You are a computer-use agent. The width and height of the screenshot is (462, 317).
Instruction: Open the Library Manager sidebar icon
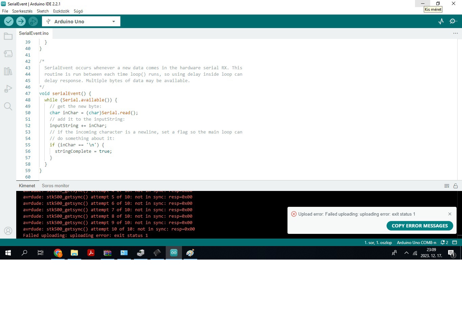point(8,71)
